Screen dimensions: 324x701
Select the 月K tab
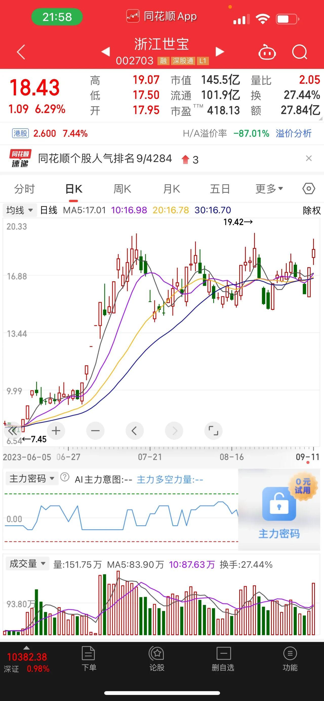pos(171,189)
